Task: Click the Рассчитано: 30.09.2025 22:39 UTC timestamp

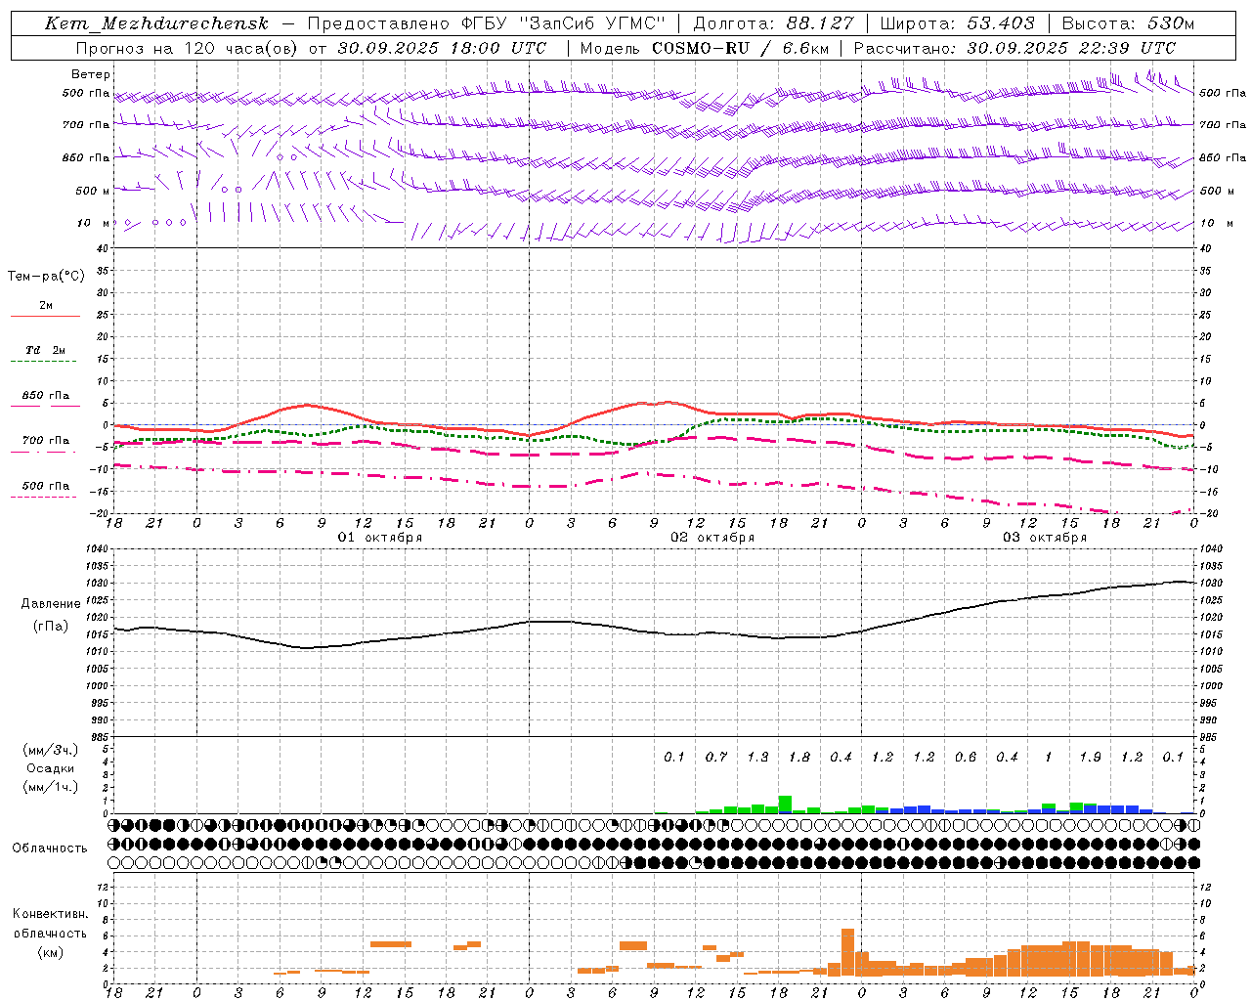Action: click(1014, 48)
